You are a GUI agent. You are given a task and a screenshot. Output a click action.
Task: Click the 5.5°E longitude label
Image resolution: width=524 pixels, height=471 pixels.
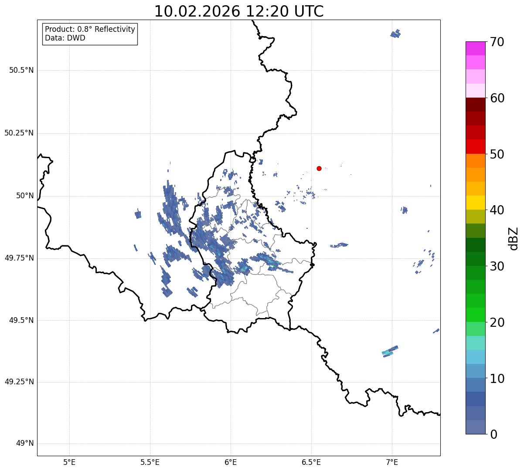(x=150, y=462)
